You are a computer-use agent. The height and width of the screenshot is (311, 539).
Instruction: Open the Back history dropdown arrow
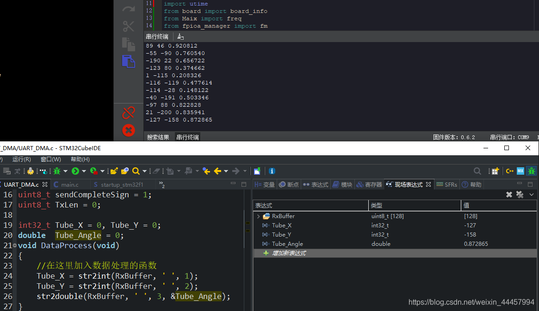226,171
